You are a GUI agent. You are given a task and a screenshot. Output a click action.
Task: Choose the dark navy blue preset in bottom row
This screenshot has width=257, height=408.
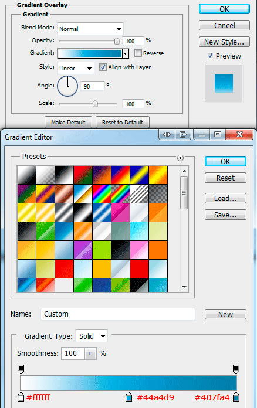pyautogui.click(x=102, y=285)
